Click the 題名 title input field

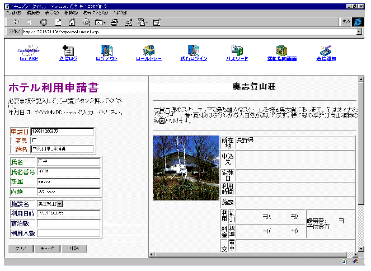coord(62,149)
